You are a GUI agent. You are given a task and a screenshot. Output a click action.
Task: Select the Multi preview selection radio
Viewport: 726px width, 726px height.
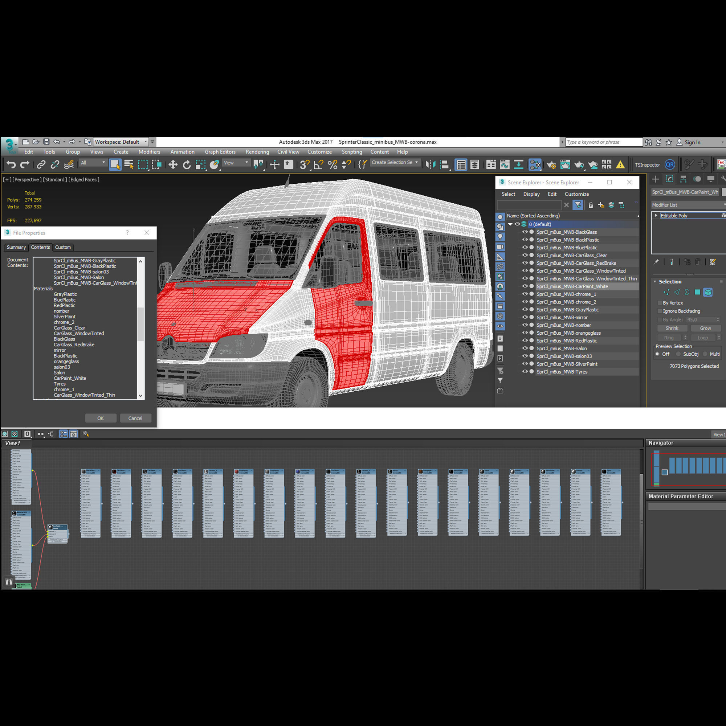click(x=705, y=354)
